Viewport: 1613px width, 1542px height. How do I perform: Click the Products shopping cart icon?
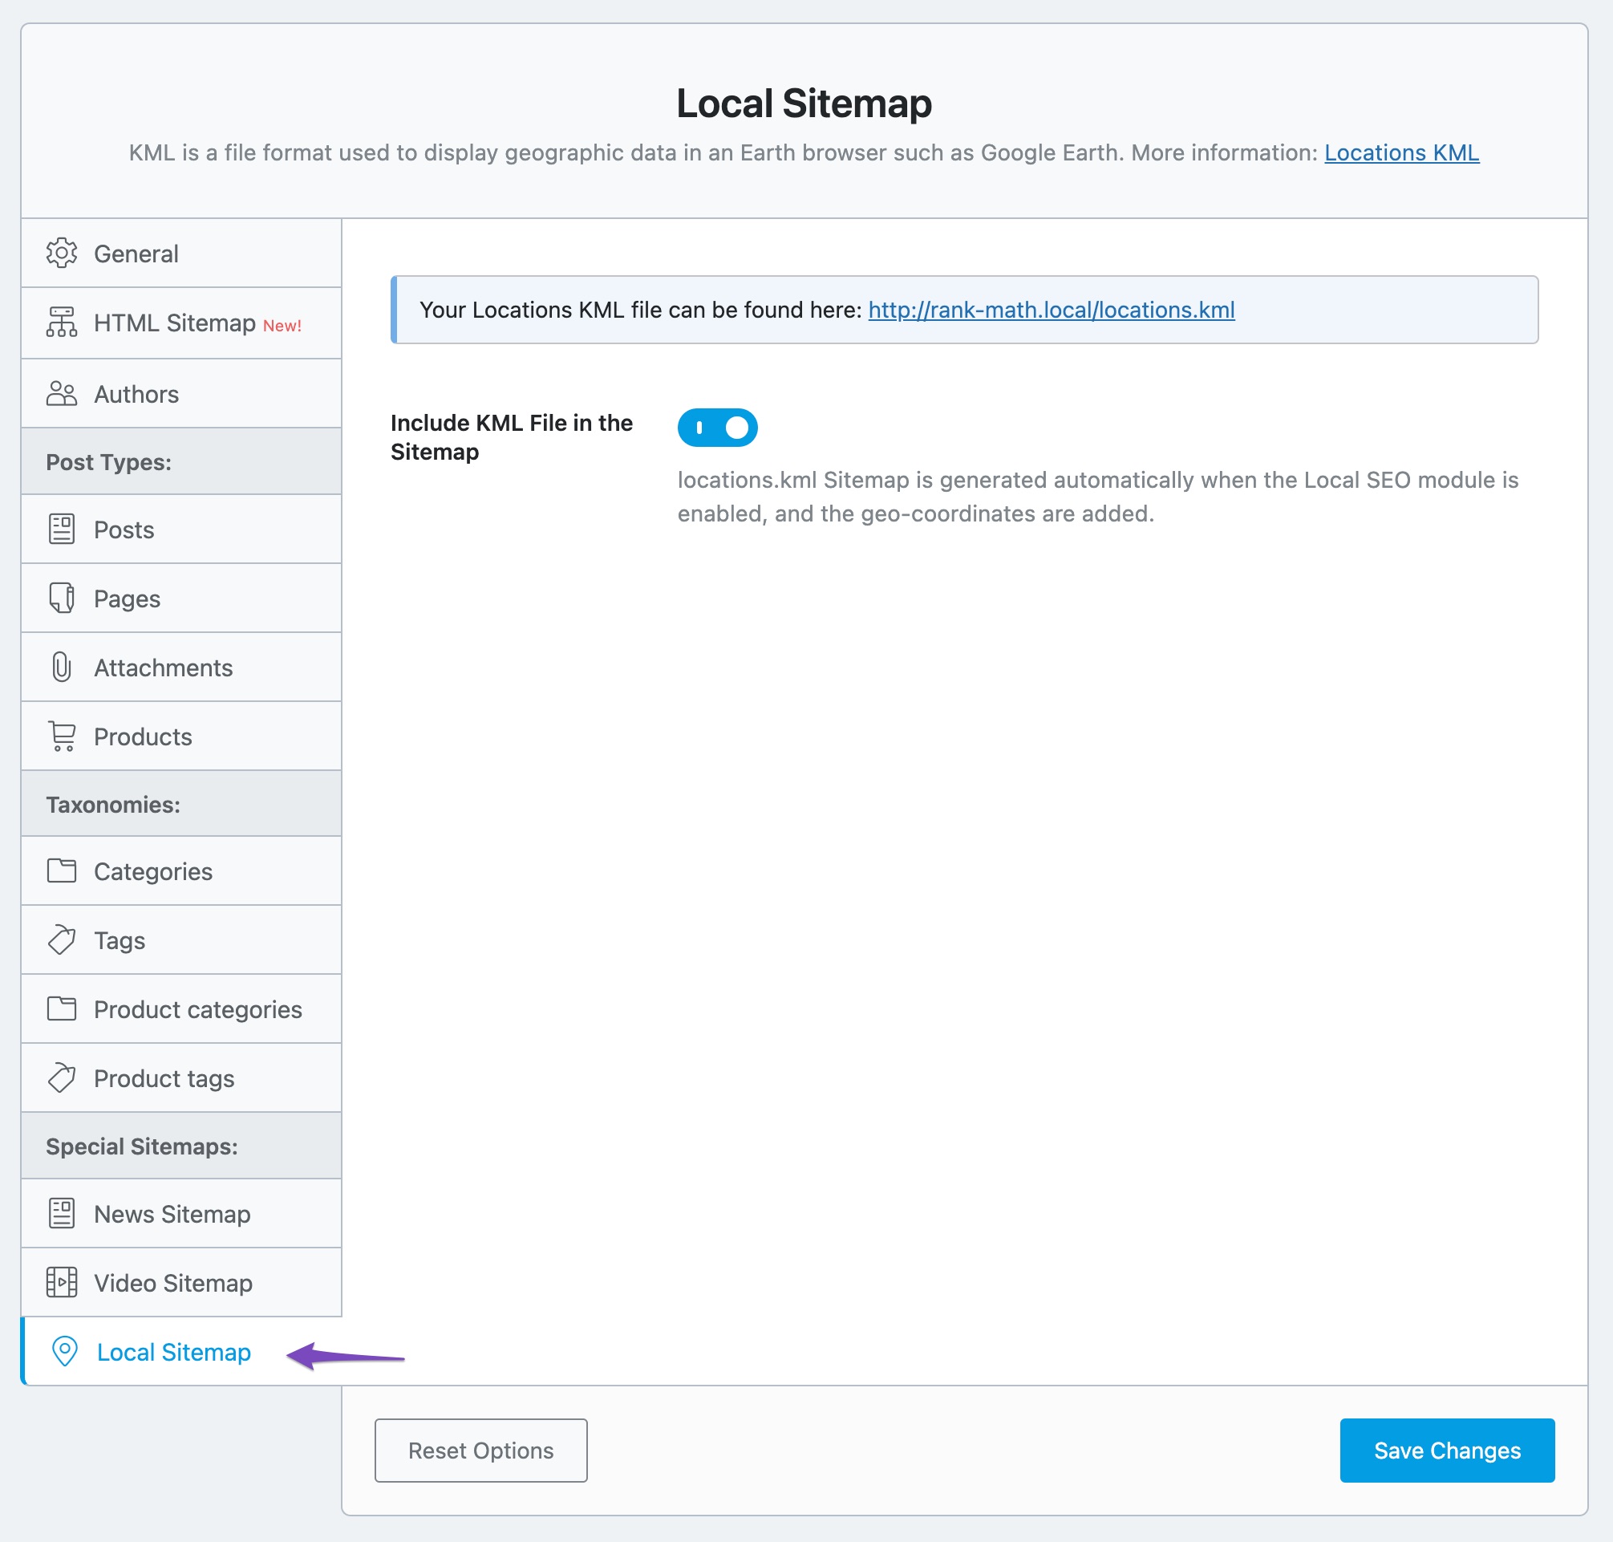[x=62, y=737]
